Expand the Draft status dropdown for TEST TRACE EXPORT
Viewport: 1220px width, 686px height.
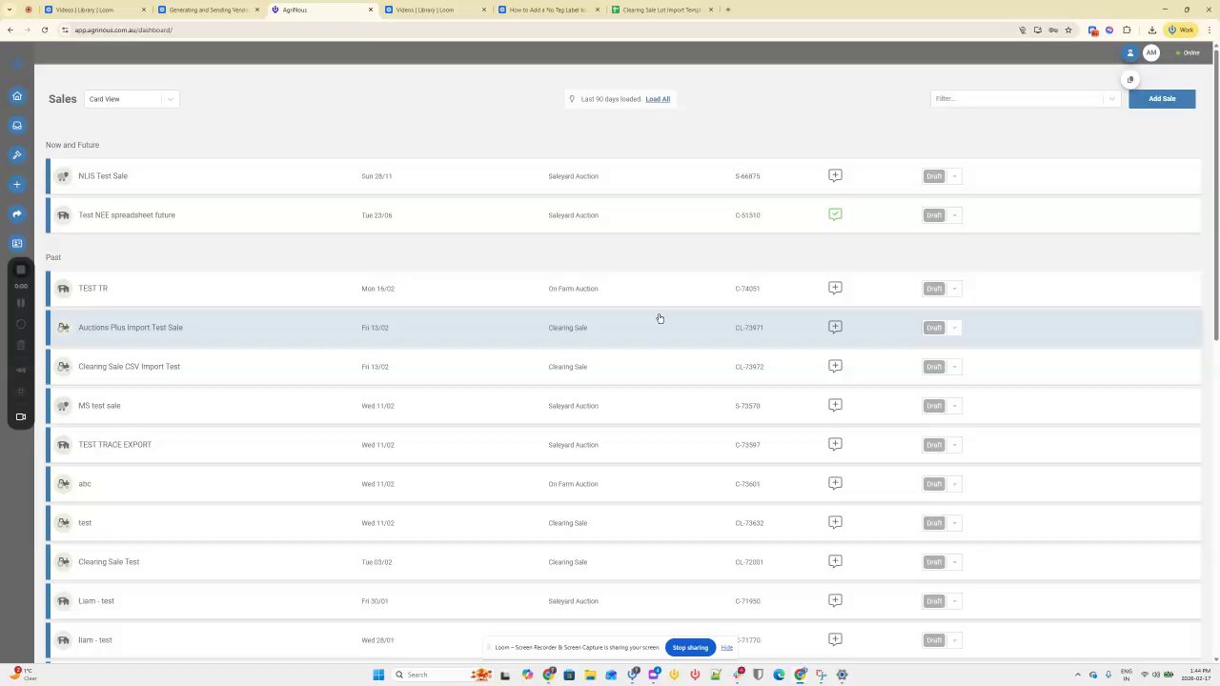(x=955, y=445)
